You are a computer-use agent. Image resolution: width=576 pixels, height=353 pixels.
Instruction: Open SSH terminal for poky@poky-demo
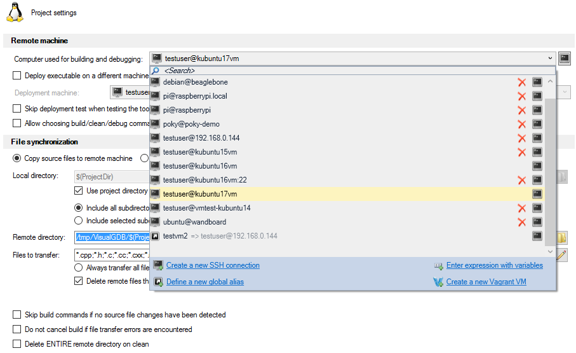click(x=537, y=123)
